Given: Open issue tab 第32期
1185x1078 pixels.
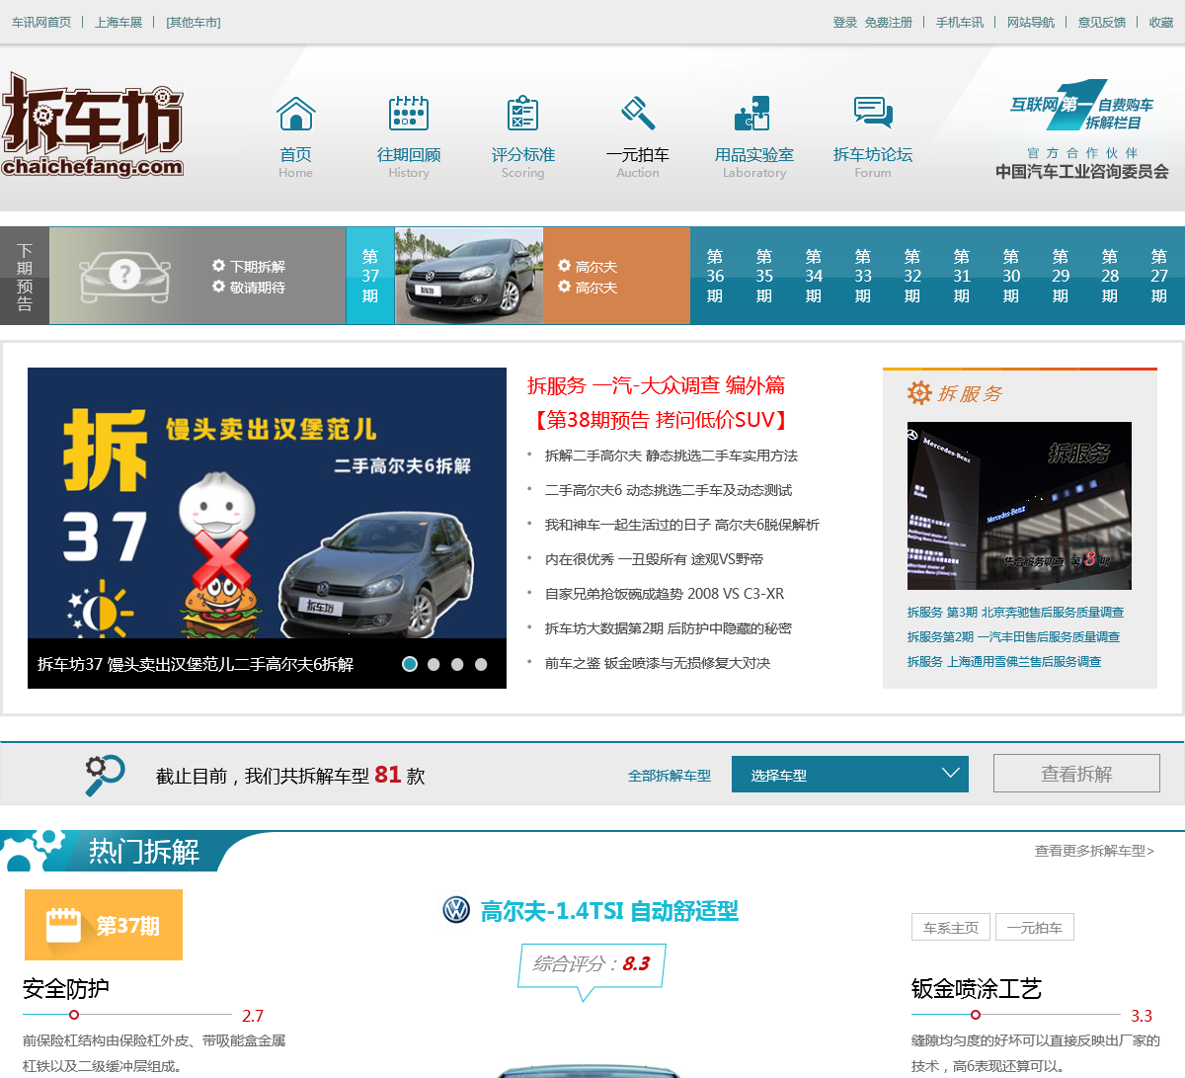Looking at the screenshot, I should click(912, 276).
